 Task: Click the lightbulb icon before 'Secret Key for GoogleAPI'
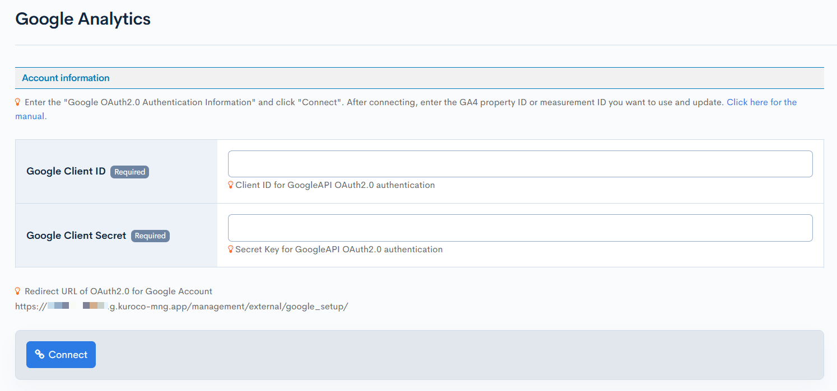(x=231, y=249)
